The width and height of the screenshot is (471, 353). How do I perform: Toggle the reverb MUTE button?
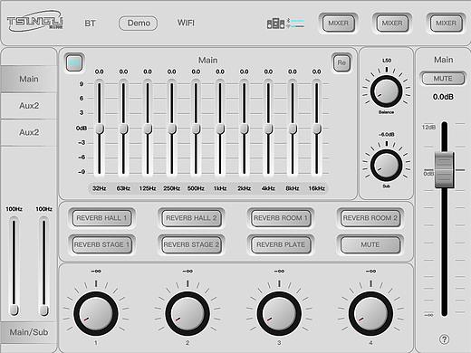(370, 244)
